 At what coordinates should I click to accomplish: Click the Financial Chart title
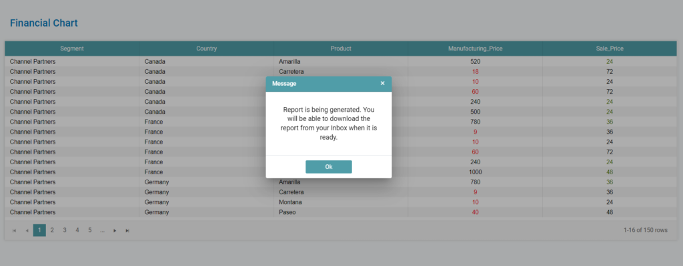(43, 23)
